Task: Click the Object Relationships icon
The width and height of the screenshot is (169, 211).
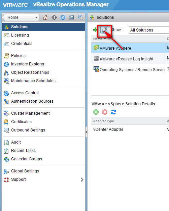Action: (x=6, y=73)
